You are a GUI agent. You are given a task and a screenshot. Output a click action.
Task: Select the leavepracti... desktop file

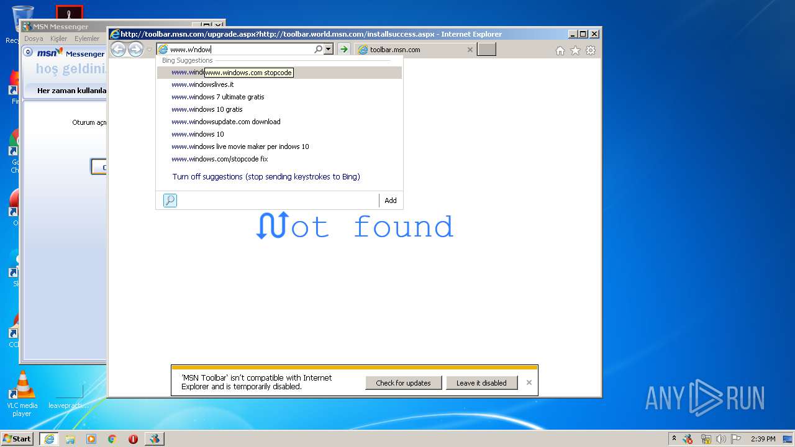pyautogui.click(x=68, y=396)
